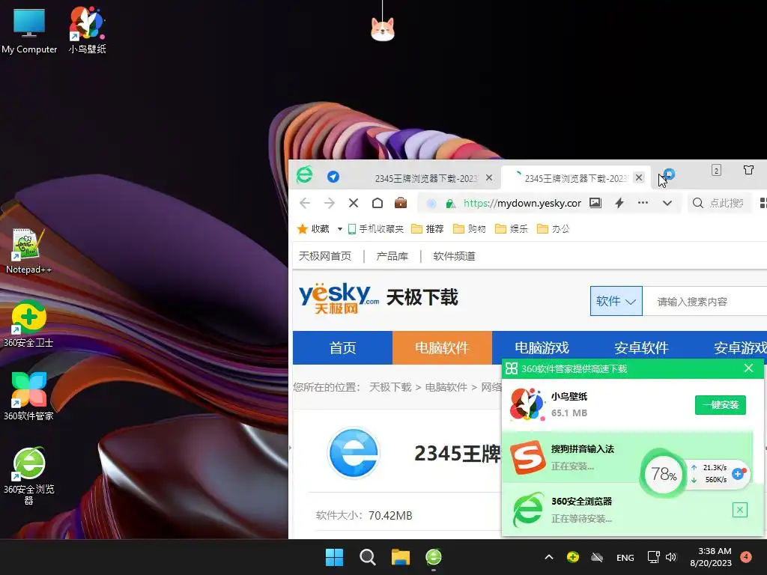Open 电脑游戏 navigation tab
Image resolution: width=767 pixels, height=575 pixels.
pos(542,347)
